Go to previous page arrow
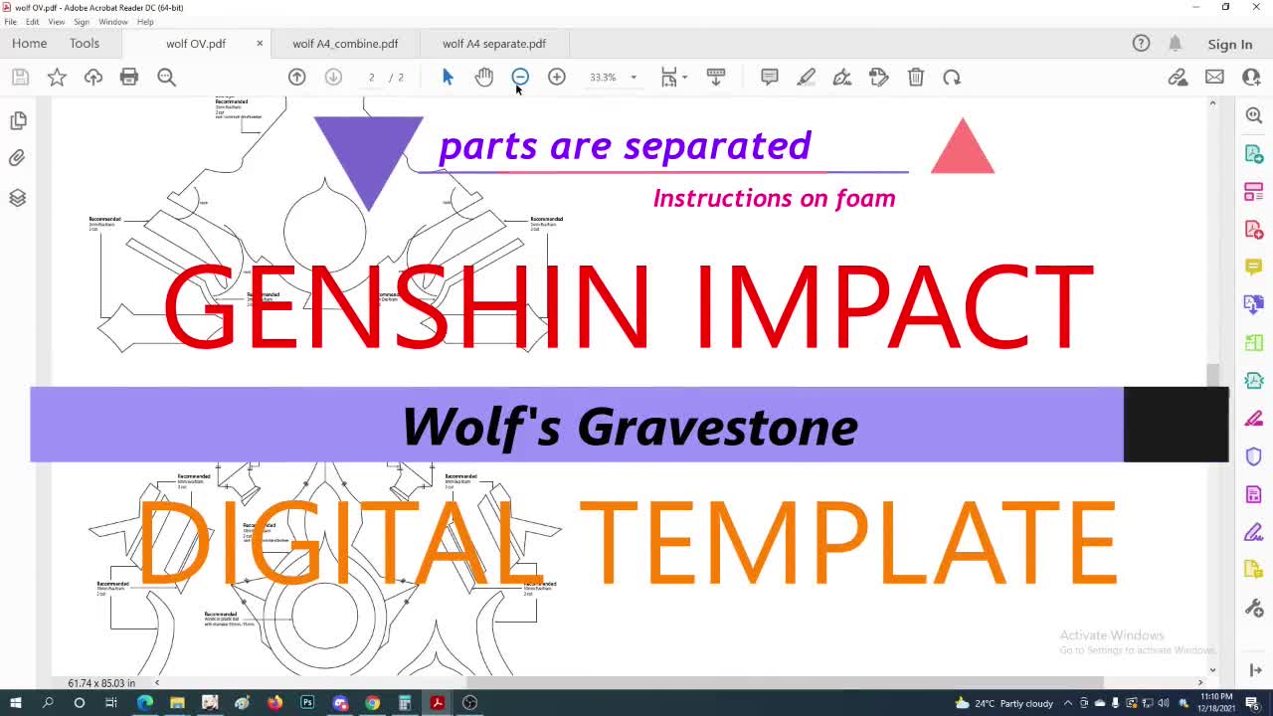 coord(296,77)
